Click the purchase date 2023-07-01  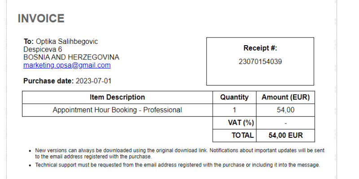point(93,81)
